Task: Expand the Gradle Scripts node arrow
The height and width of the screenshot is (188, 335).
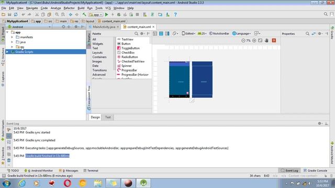Action: point(7,52)
